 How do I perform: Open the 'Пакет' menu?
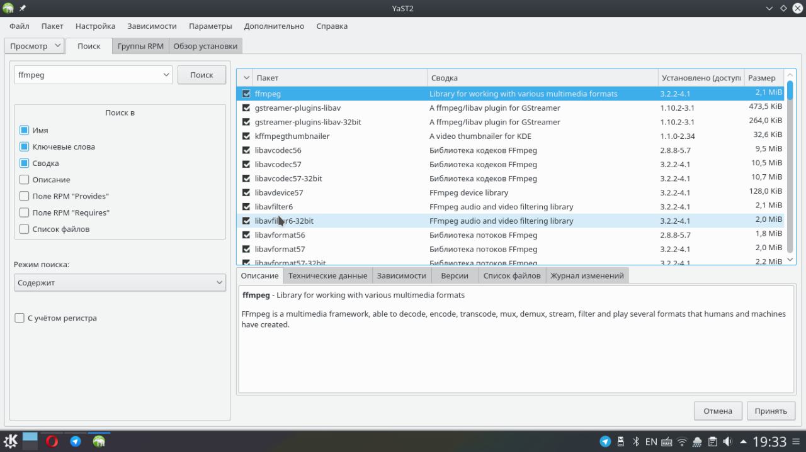pyautogui.click(x=52, y=26)
